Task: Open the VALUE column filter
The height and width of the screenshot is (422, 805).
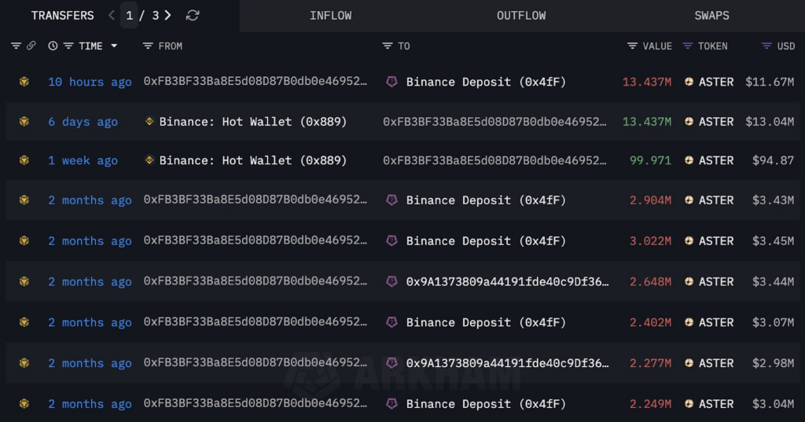Action: tap(633, 46)
